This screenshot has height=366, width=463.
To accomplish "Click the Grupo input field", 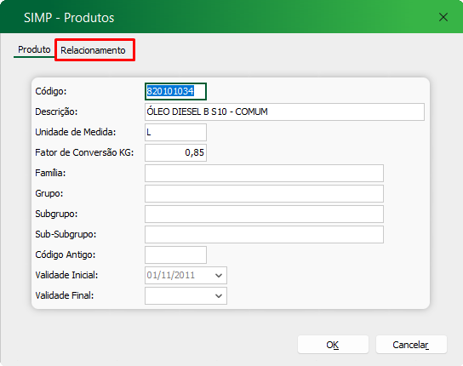I will click(264, 193).
